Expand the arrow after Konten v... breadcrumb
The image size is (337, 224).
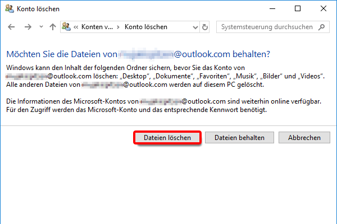118,27
